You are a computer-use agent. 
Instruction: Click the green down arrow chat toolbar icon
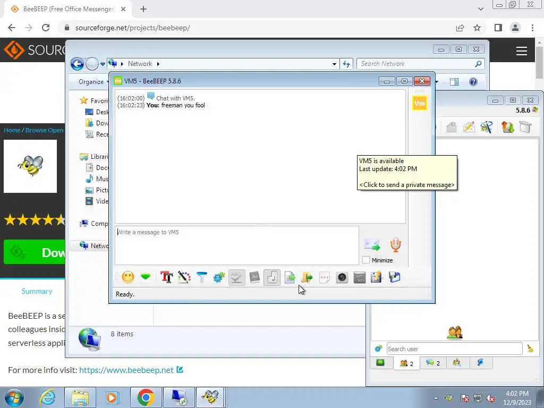point(146,277)
